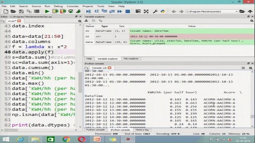
Task: Re-run last script icon
Action: click(x=71, y=12)
